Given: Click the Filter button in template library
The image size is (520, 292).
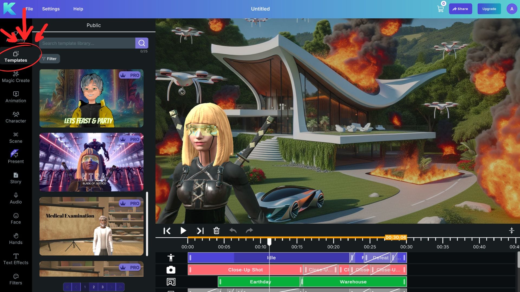Looking at the screenshot, I should pos(50,58).
